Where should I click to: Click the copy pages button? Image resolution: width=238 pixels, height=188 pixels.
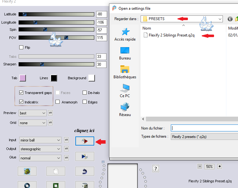click(x=56, y=171)
